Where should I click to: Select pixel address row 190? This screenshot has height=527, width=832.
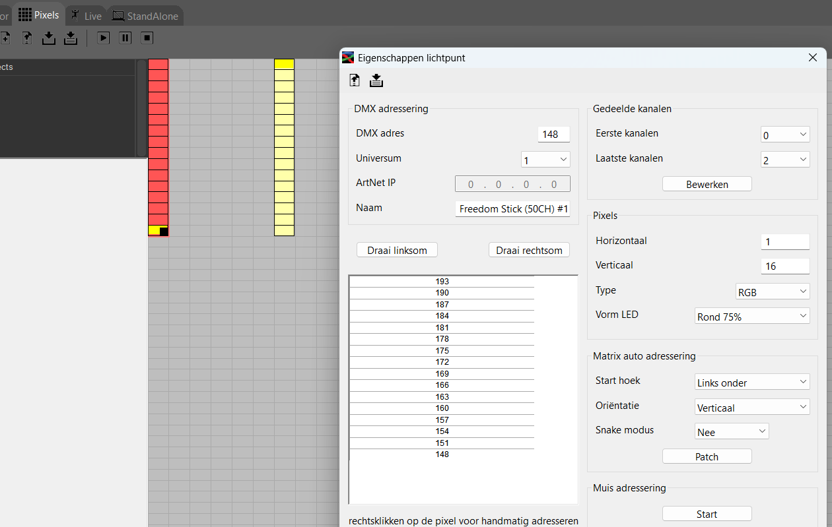click(x=442, y=293)
